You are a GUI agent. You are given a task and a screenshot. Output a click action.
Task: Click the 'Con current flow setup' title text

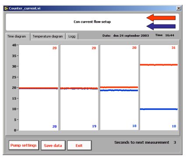(92, 22)
